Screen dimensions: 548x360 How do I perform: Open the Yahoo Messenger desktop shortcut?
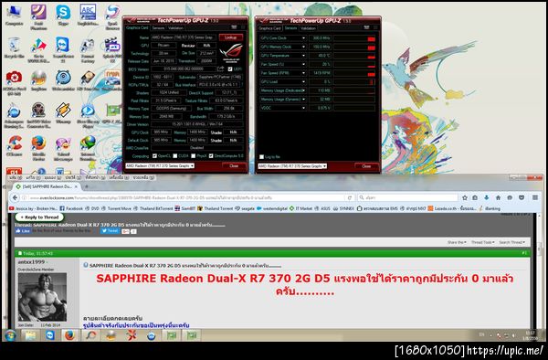[63, 148]
